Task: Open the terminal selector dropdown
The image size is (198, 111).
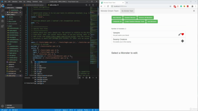Action: [80, 78]
